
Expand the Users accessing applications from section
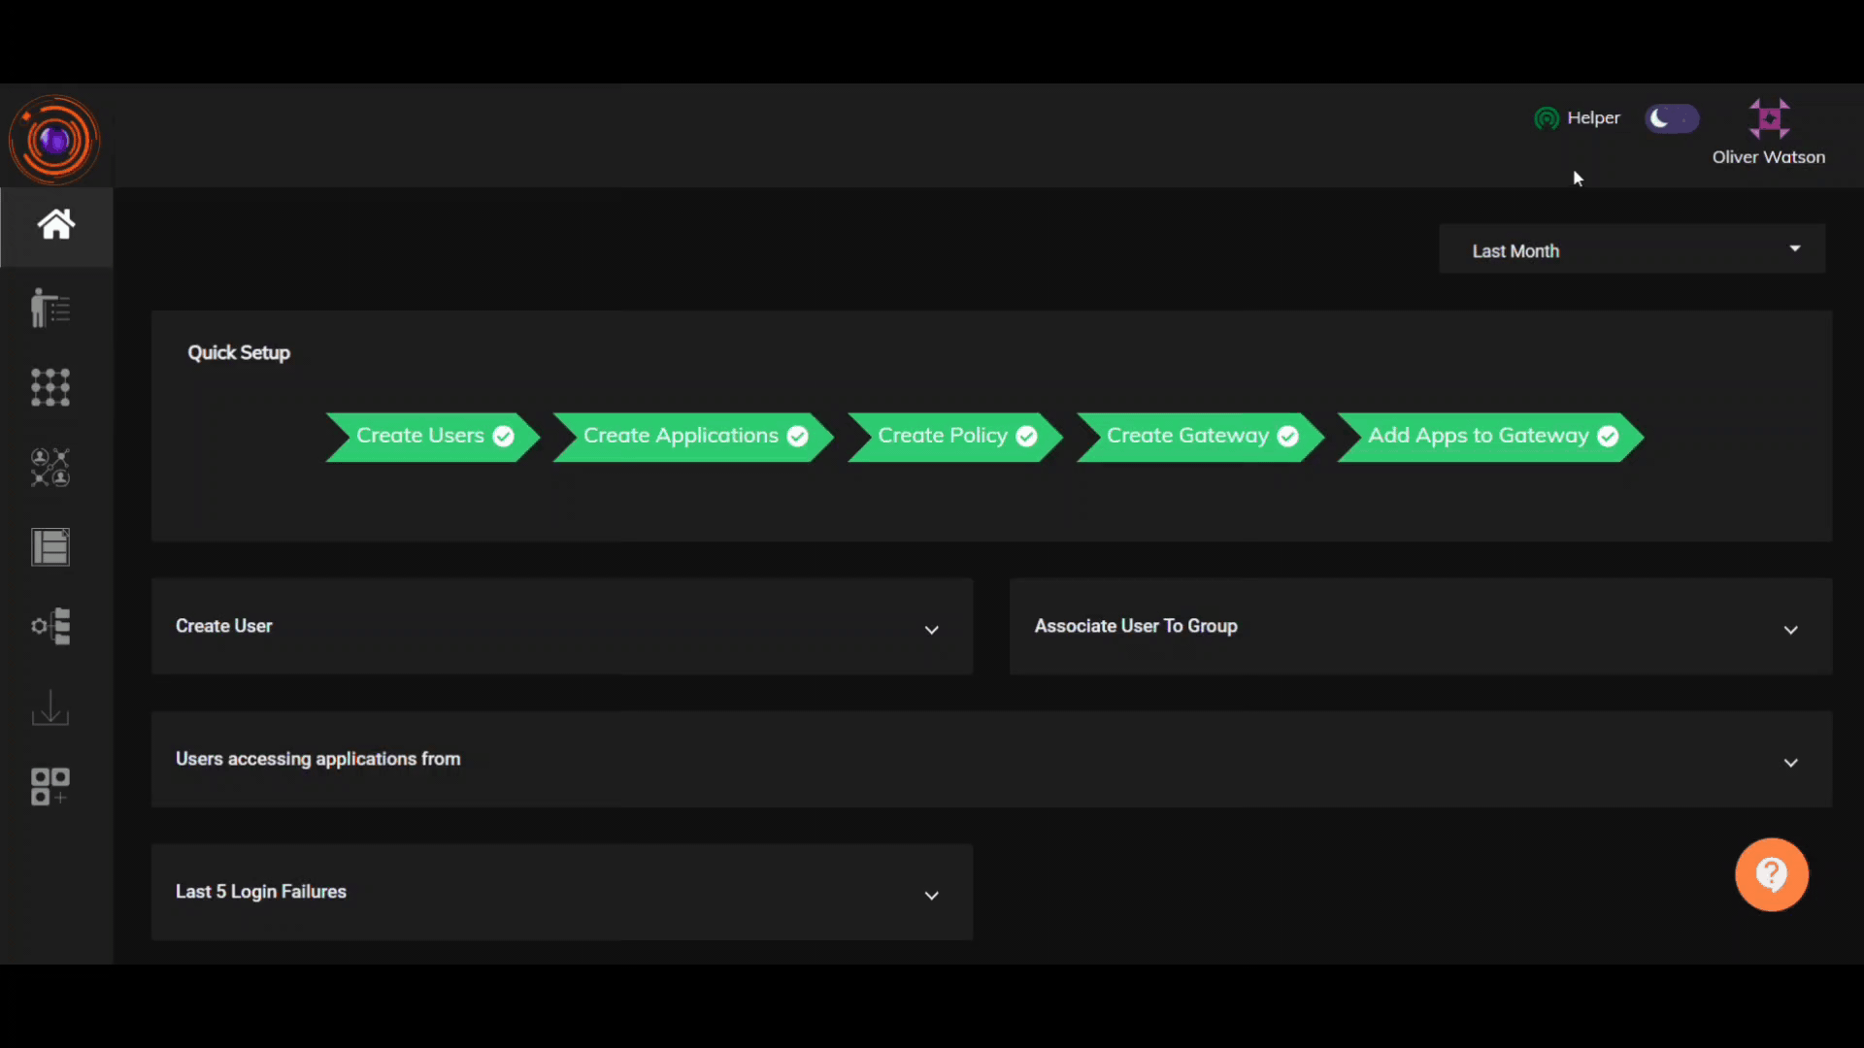tap(1791, 762)
